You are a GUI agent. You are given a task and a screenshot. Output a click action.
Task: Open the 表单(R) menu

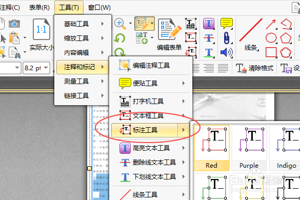[39, 8]
